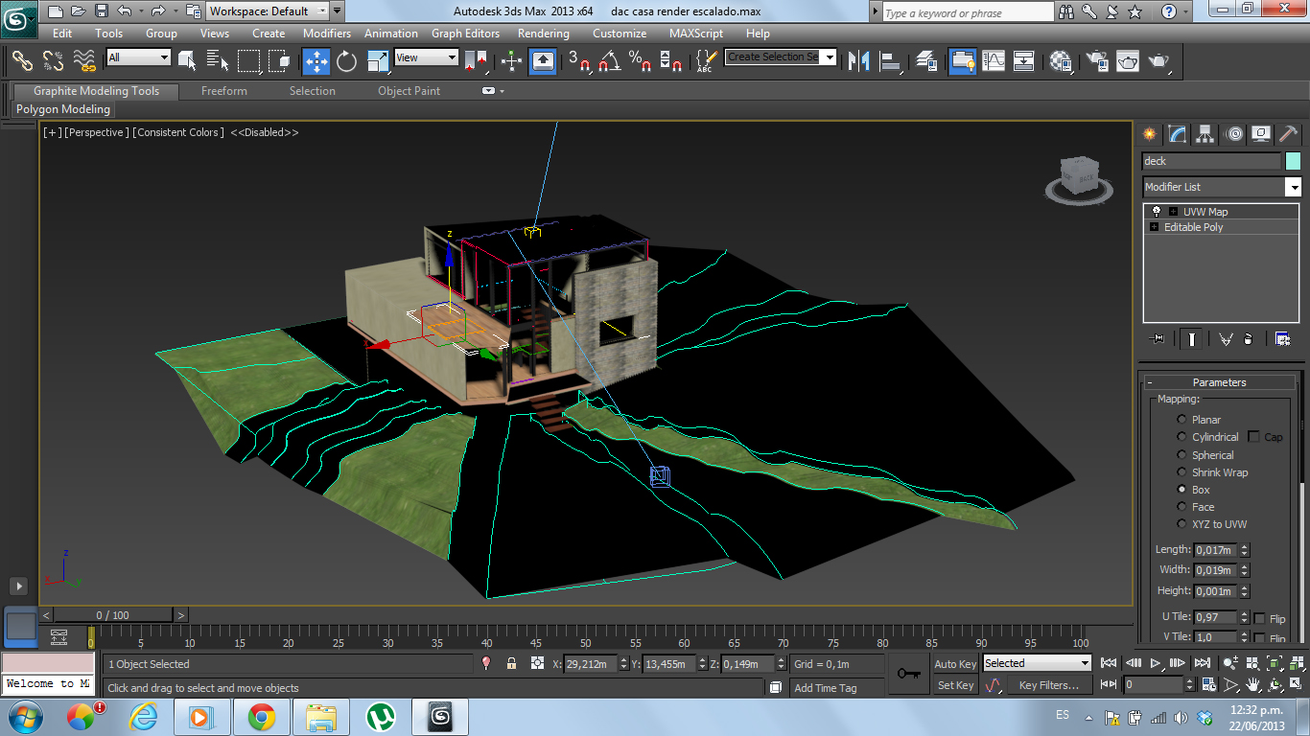Expand Editable Poly in stack
The width and height of the screenshot is (1310, 736).
coord(1154,227)
